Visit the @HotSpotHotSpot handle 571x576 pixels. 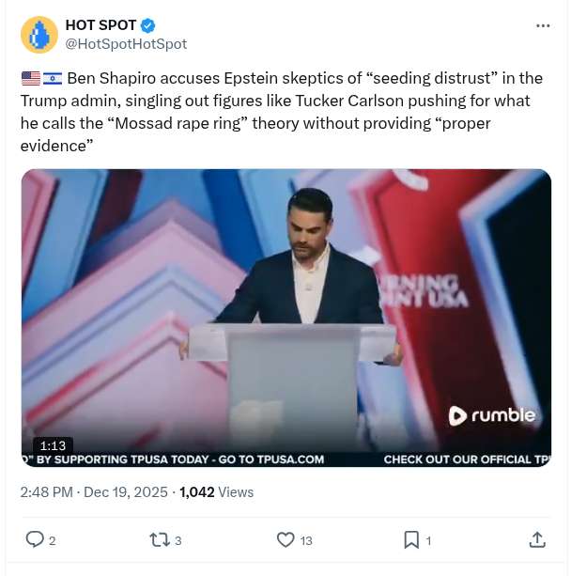[125, 43]
